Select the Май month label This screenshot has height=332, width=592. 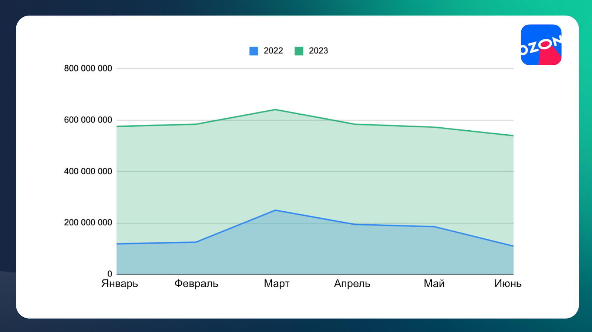(x=434, y=284)
